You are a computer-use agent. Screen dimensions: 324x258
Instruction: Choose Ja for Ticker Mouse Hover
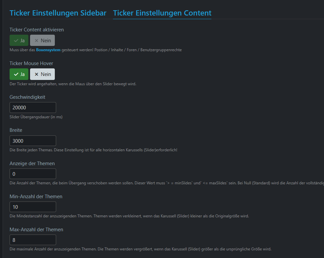click(19, 74)
